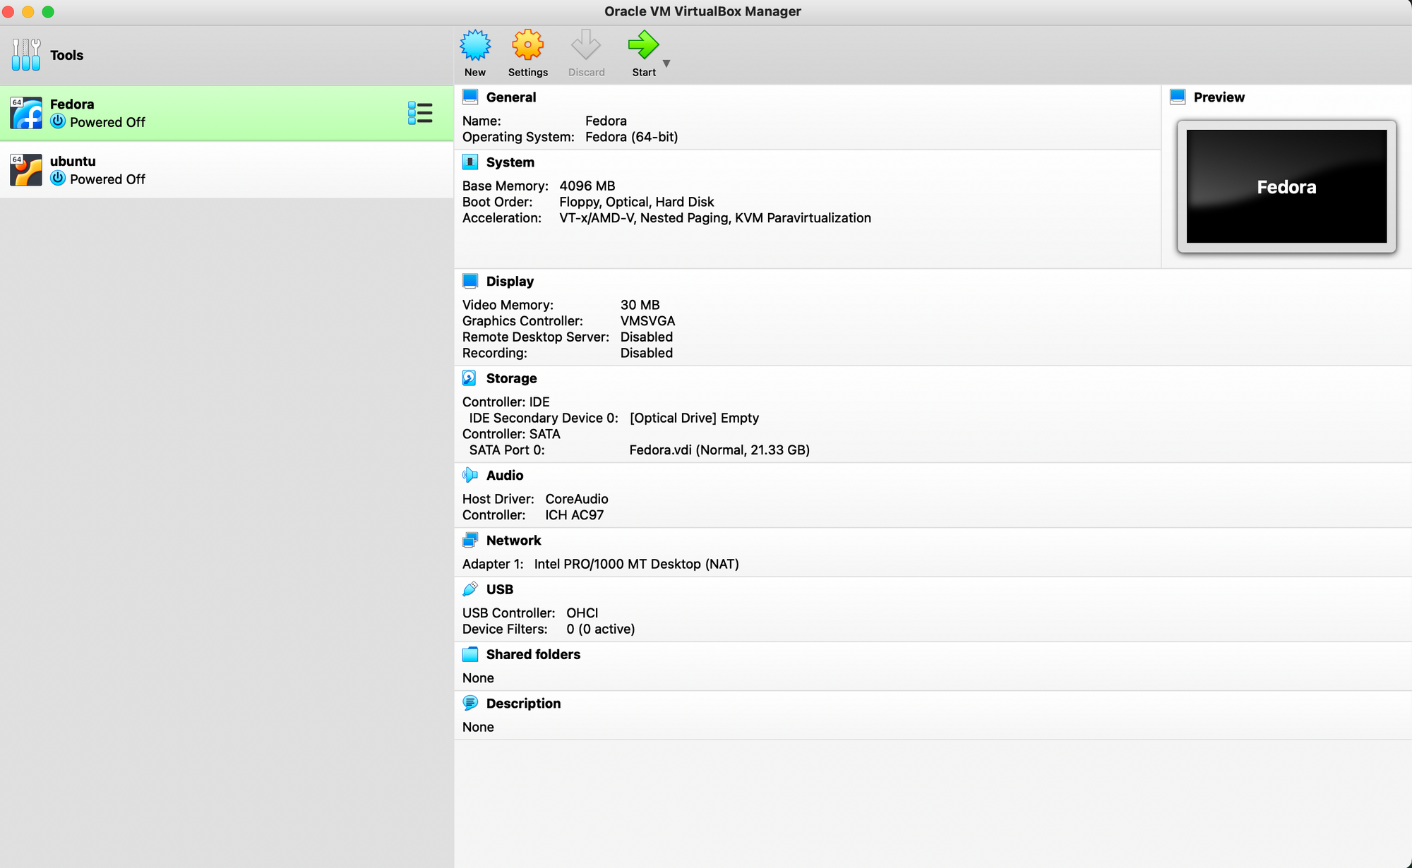Viewport: 1412px width, 868px height.
Task: Select the ubuntu VM entry
Action: coord(226,169)
